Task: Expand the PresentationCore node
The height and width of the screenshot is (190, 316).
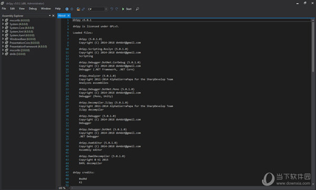Action: tap(3, 43)
